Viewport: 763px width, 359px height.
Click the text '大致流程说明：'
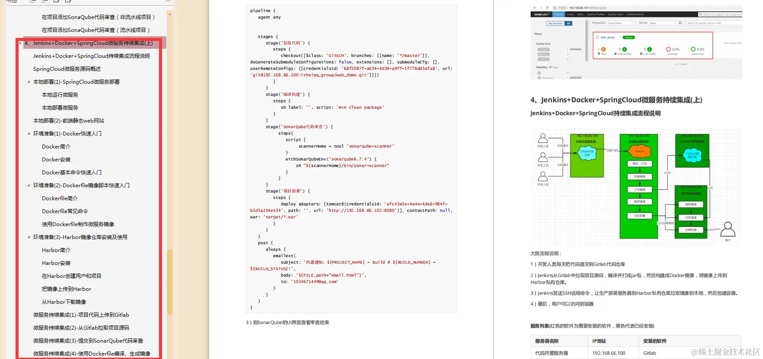[x=546, y=254]
